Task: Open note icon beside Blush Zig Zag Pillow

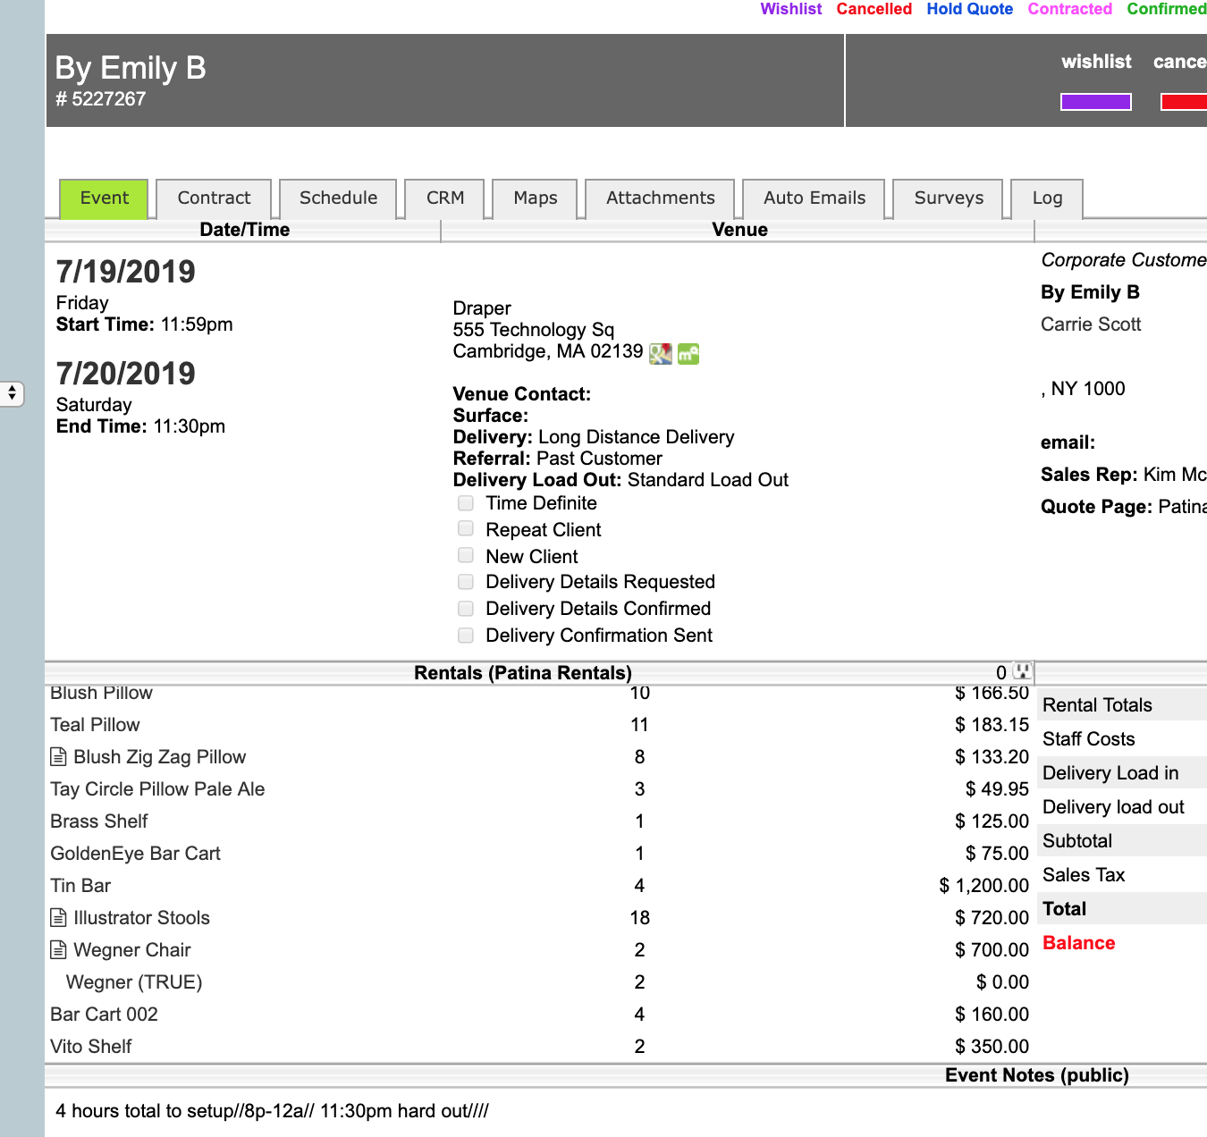Action: point(58,757)
